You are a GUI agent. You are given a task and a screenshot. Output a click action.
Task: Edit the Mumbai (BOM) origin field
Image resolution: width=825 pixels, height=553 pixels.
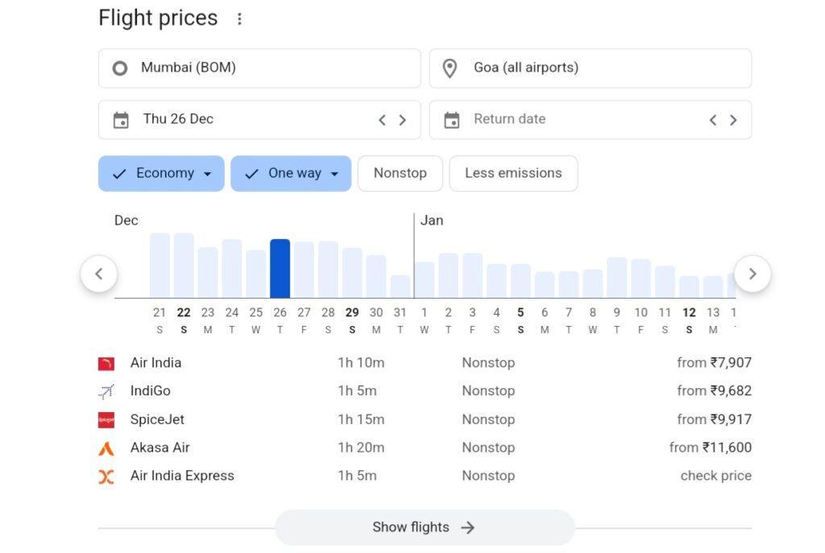click(259, 68)
